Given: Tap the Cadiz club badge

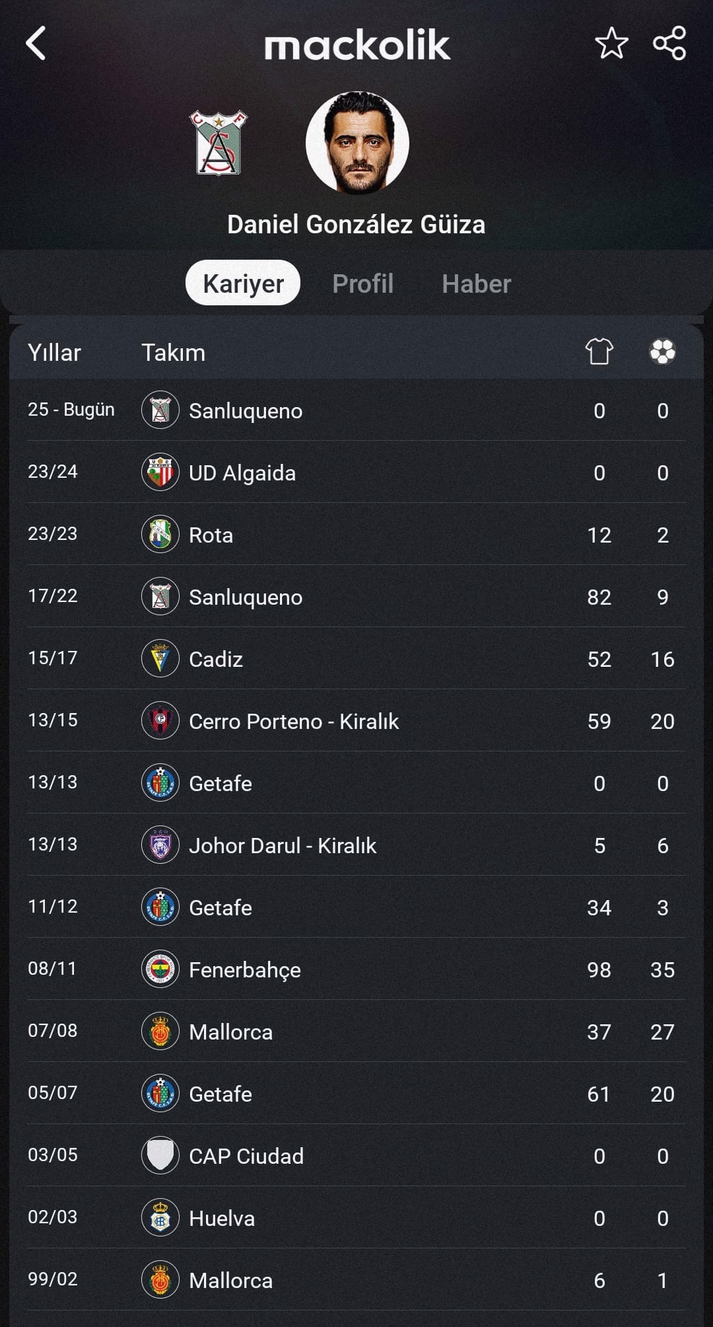Looking at the screenshot, I should pyautogui.click(x=160, y=659).
